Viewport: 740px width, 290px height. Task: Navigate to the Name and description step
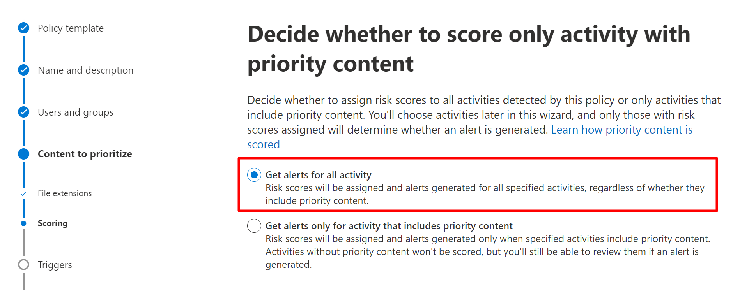[85, 70]
